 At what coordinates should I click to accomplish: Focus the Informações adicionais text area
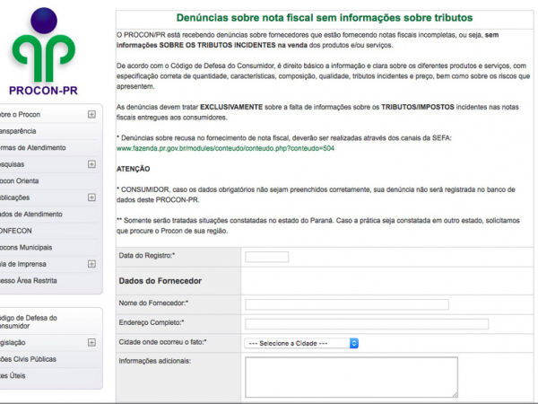pyautogui.click(x=351, y=377)
